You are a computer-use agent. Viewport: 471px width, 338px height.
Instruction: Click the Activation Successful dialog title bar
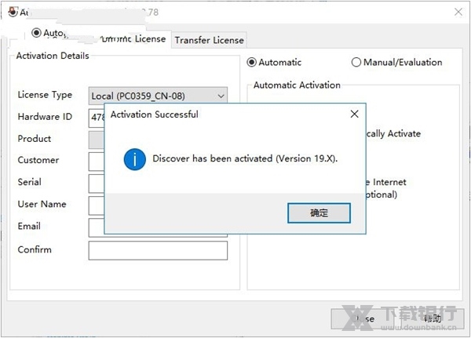(220, 114)
